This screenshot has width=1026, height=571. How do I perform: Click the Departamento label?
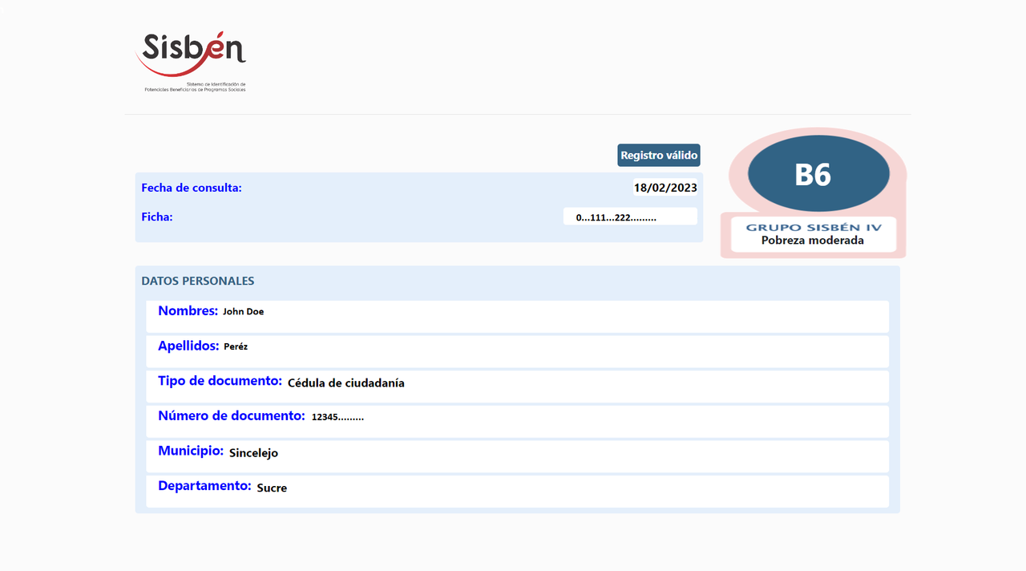click(x=204, y=485)
